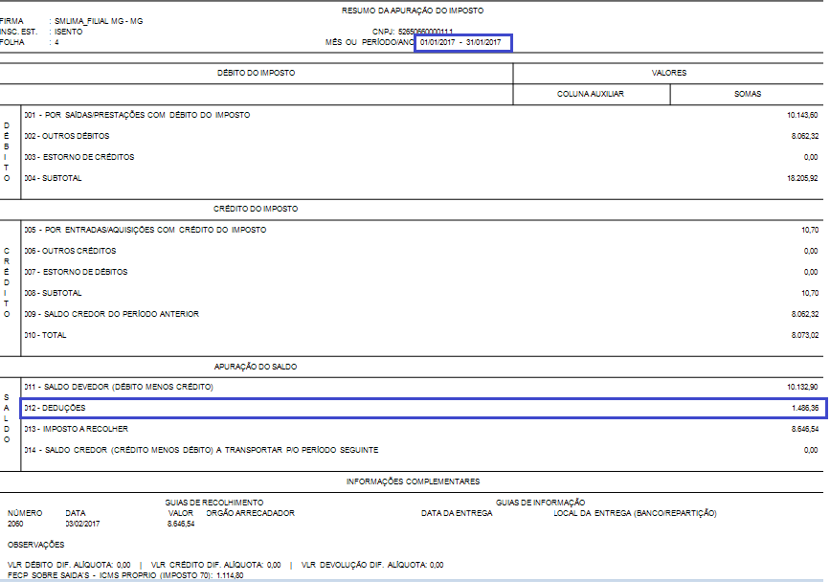The height and width of the screenshot is (582, 830).
Task: Click the 'ORGÃO ARRECADADOR' column label
Action: [x=250, y=513]
